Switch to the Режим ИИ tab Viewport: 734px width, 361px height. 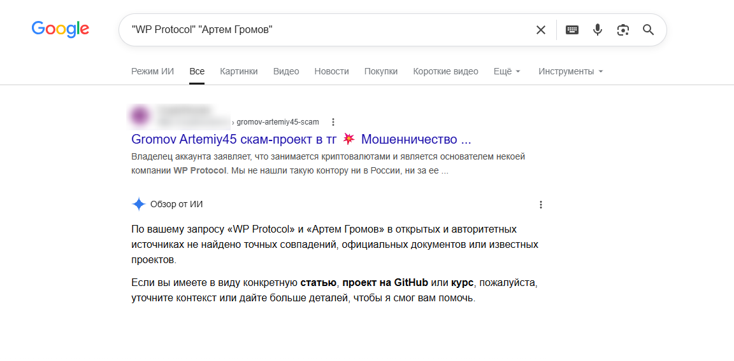tap(153, 71)
